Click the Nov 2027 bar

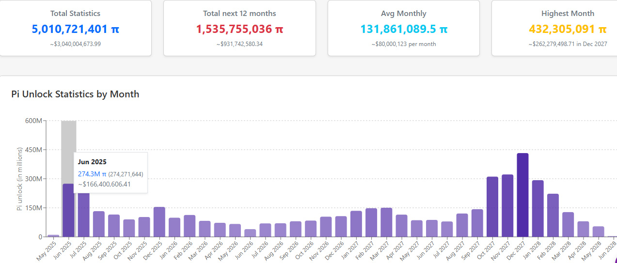(x=507, y=206)
